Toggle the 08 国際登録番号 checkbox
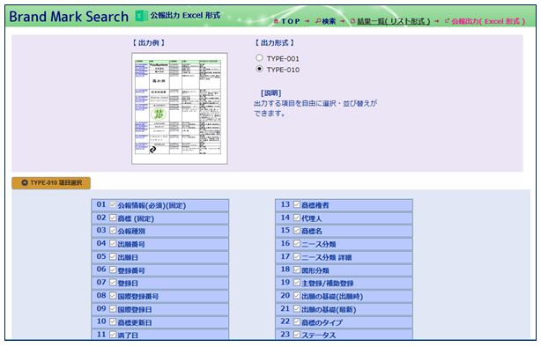 point(113,296)
